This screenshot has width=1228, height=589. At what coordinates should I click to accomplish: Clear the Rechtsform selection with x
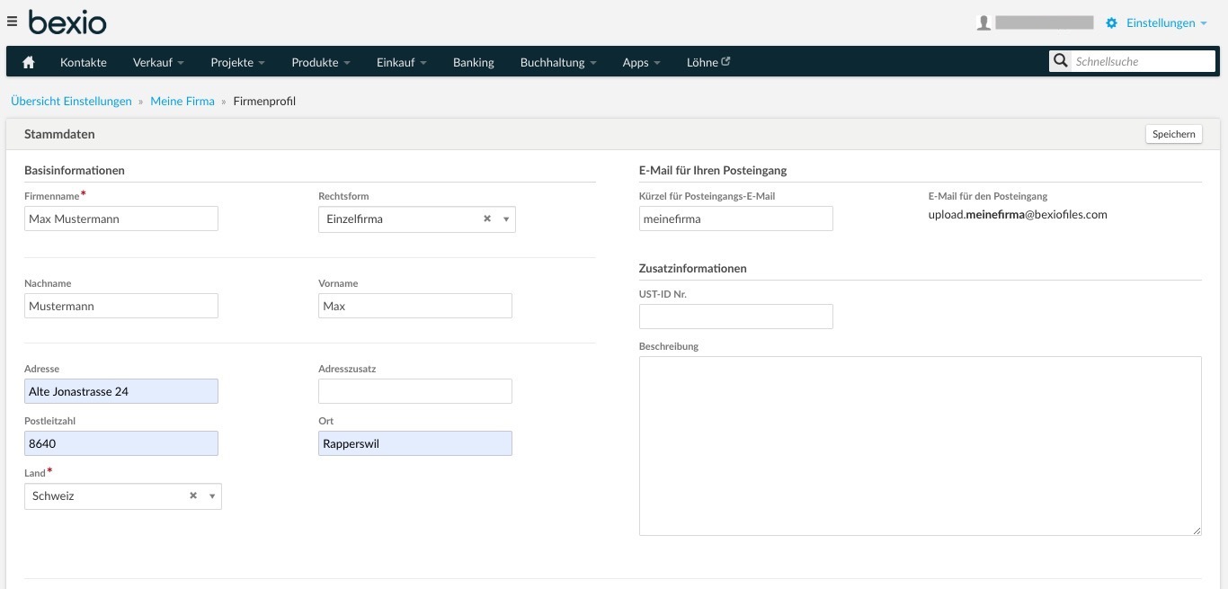coord(487,219)
